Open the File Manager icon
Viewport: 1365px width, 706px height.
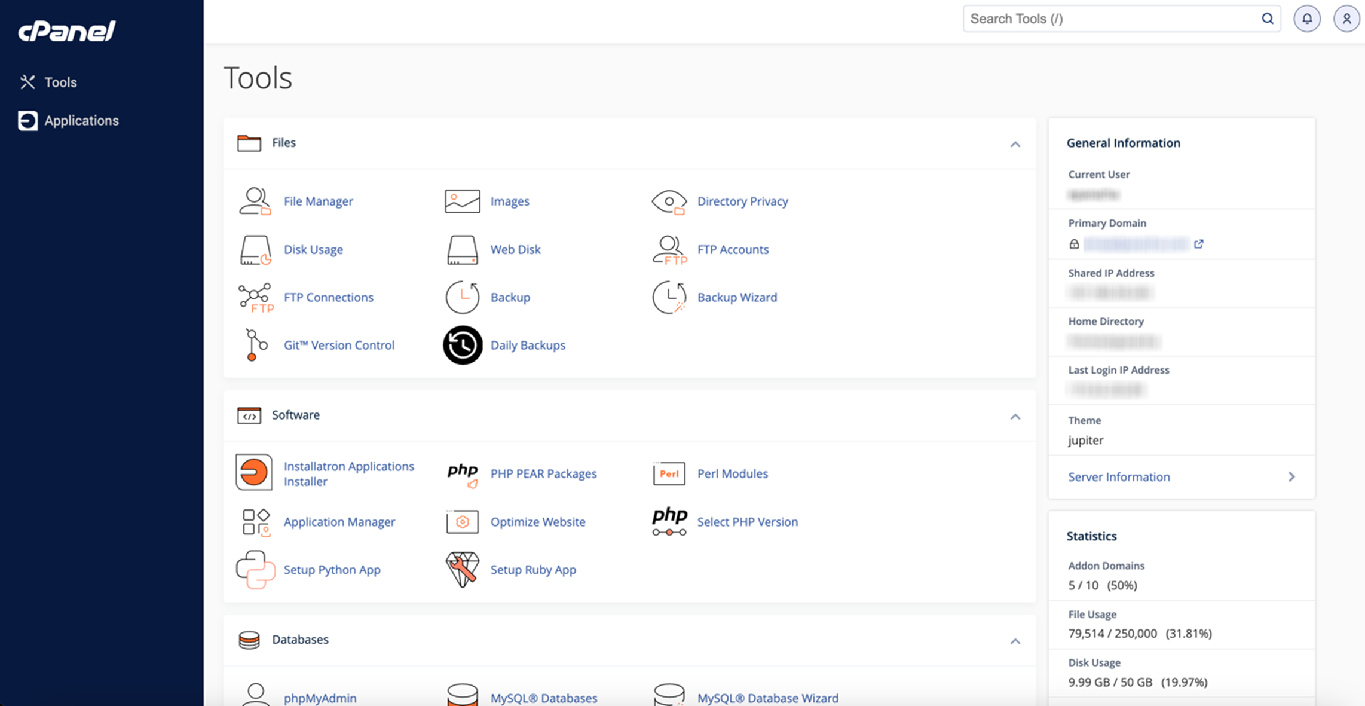(x=255, y=201)
